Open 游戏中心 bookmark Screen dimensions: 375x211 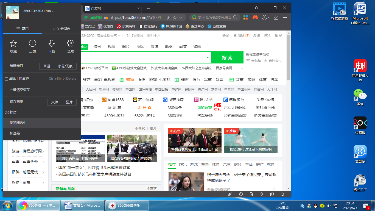click(x=195, y=26)
